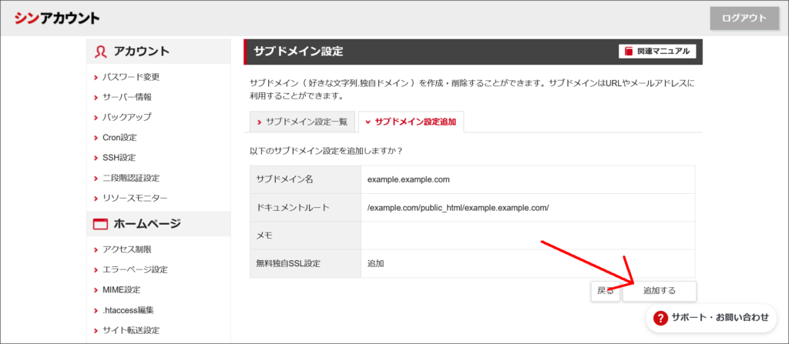Open パスワード変更 in sidebar

coord(131,77)
